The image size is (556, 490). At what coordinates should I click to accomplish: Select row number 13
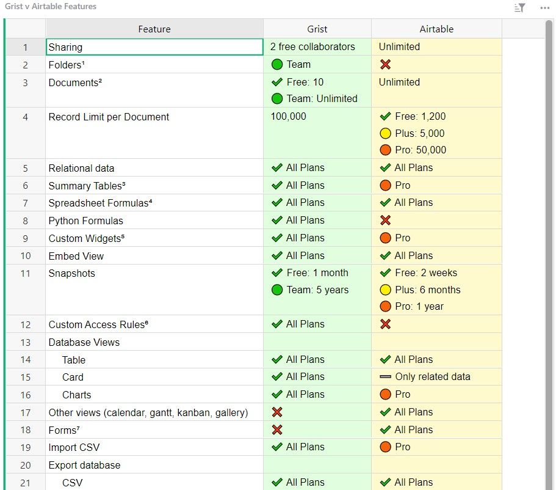click(26, 342)
